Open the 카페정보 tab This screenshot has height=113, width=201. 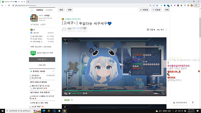click(40, 10)
